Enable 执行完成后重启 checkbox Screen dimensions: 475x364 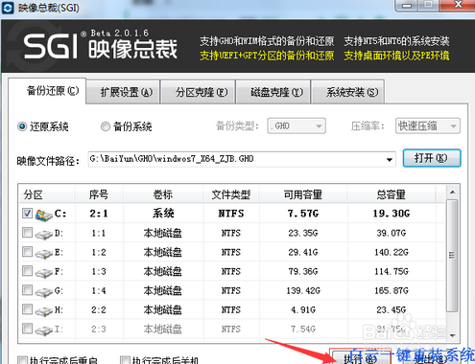pyautogui.click(x=22, y=360)
